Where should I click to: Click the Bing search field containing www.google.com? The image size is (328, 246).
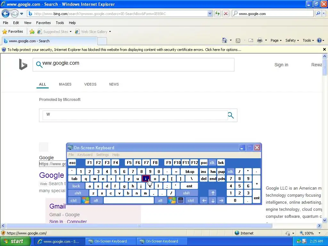coord(134,65)
